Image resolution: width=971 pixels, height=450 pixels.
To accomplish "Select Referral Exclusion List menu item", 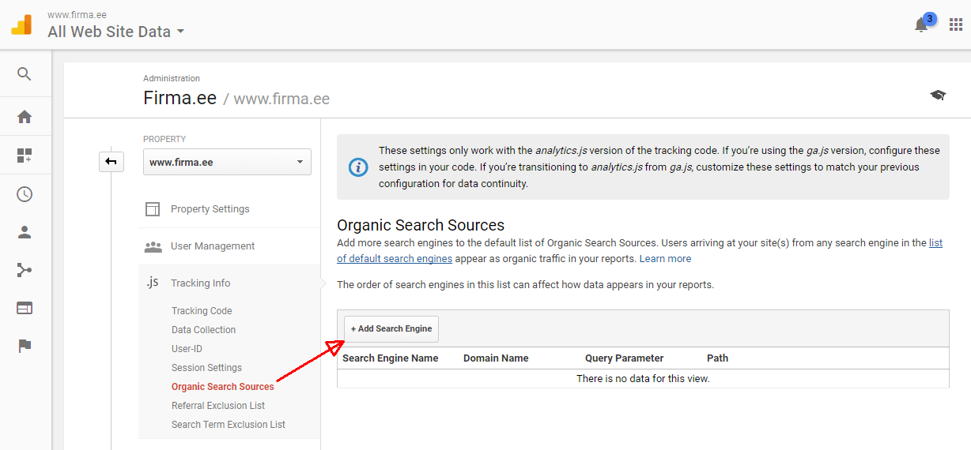I will click(218, 406).
